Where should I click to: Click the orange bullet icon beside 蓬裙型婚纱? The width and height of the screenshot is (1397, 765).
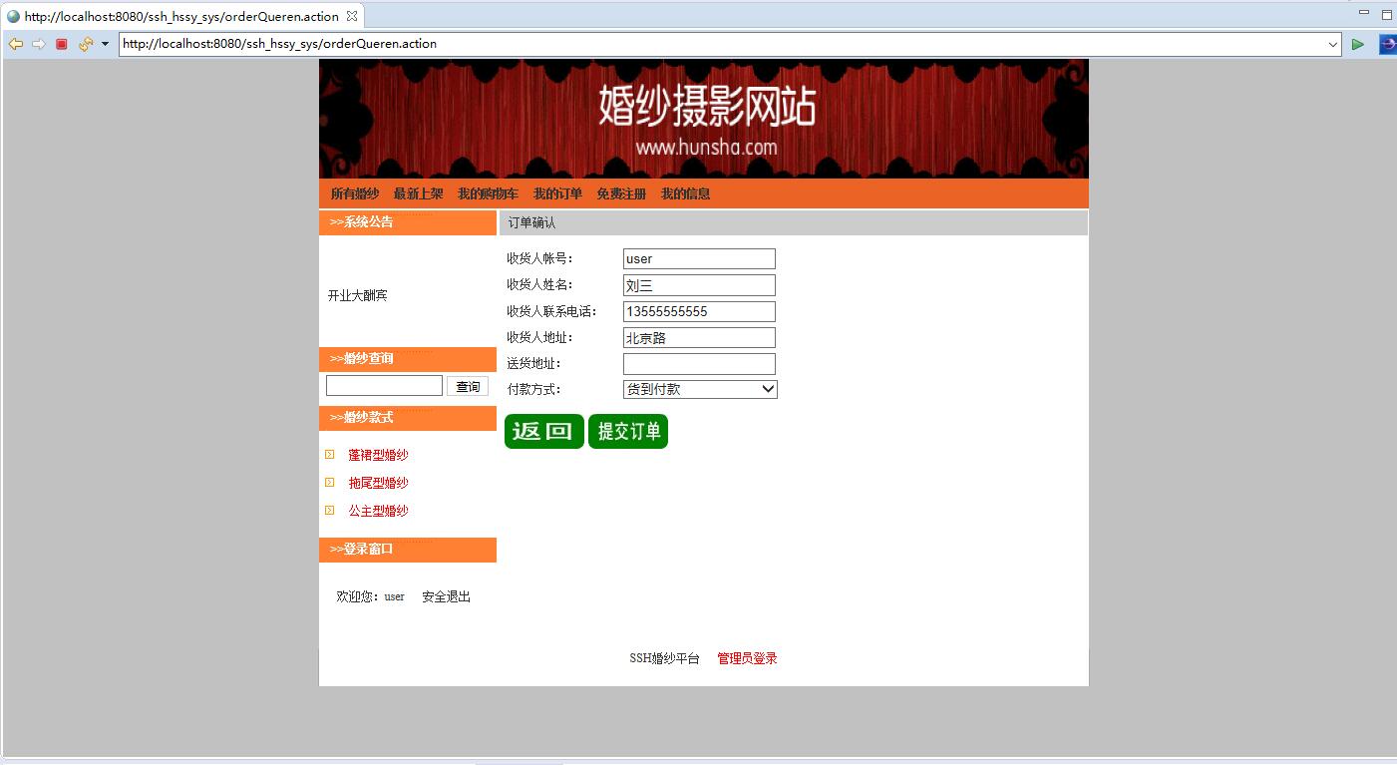330,454
